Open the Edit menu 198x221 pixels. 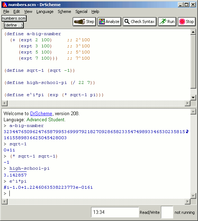pyautogui.click(x=17, y=11)
